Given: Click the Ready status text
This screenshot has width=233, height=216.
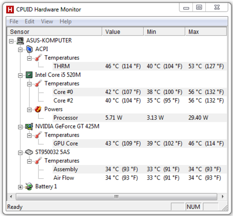Looking at the screenshot, I should pos(15,207).
